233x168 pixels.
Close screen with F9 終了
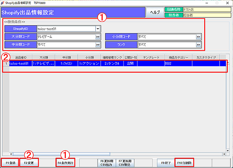click(166, 163)
